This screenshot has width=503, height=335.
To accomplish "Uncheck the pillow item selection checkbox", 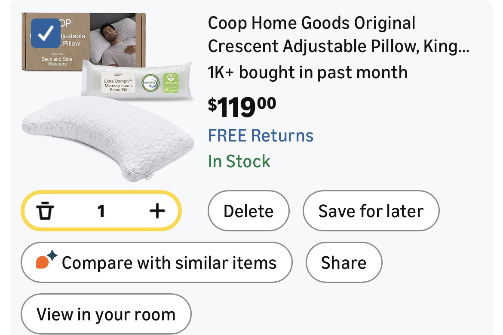I will [x=45, y=33].
